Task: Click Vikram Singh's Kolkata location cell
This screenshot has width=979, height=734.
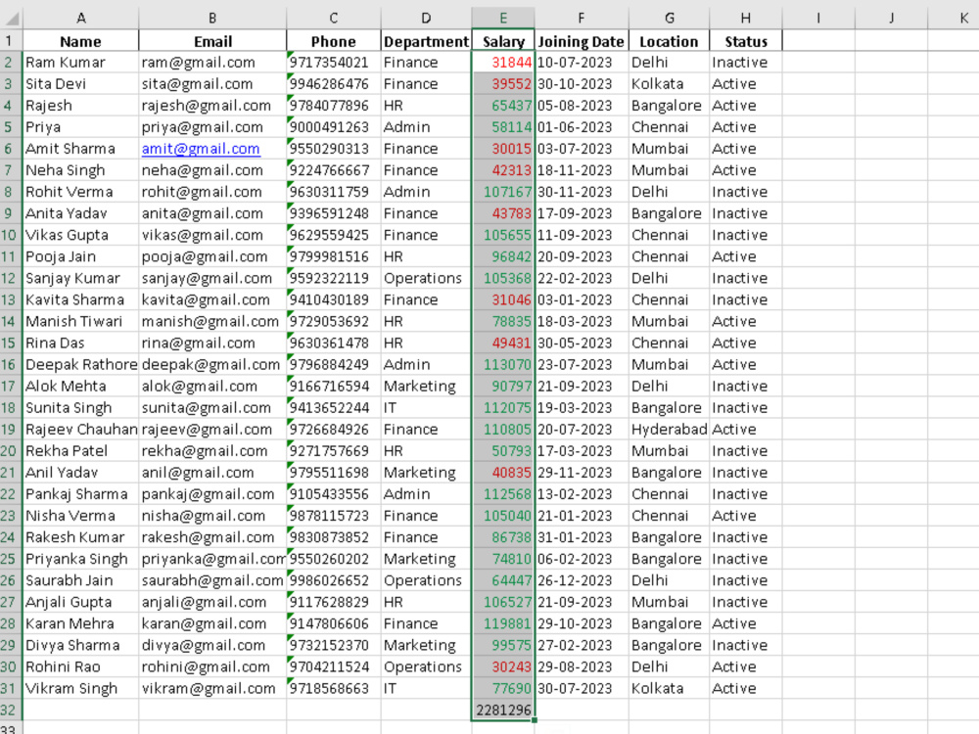Action: 669,688
